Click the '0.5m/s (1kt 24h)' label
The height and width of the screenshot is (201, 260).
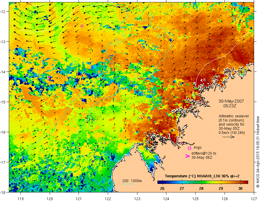232,132
